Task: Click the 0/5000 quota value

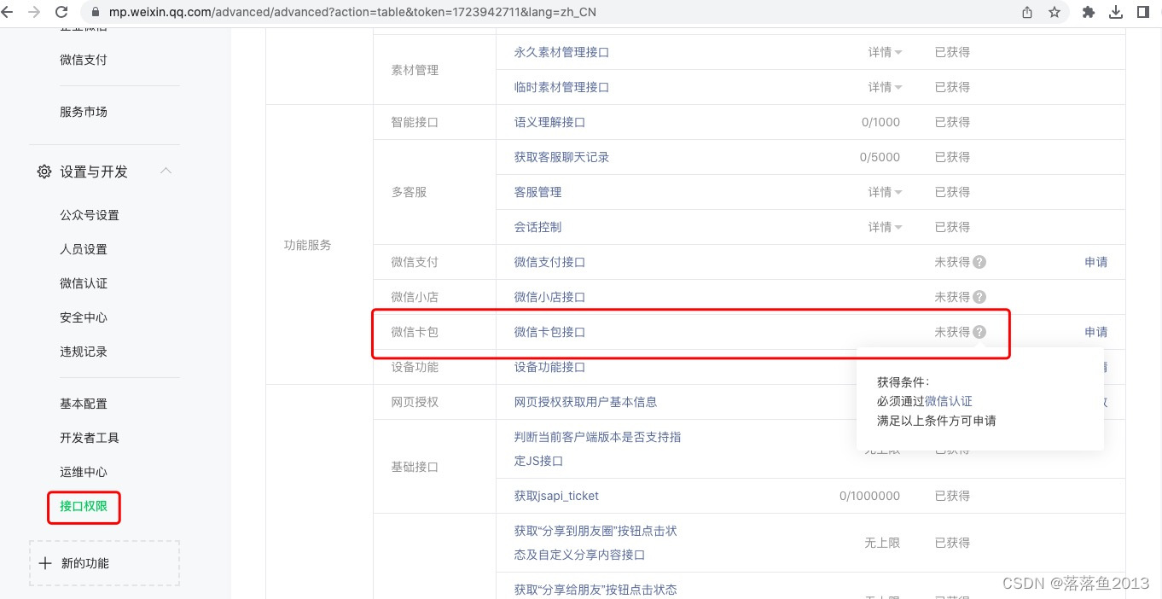Action: (880, 157)
